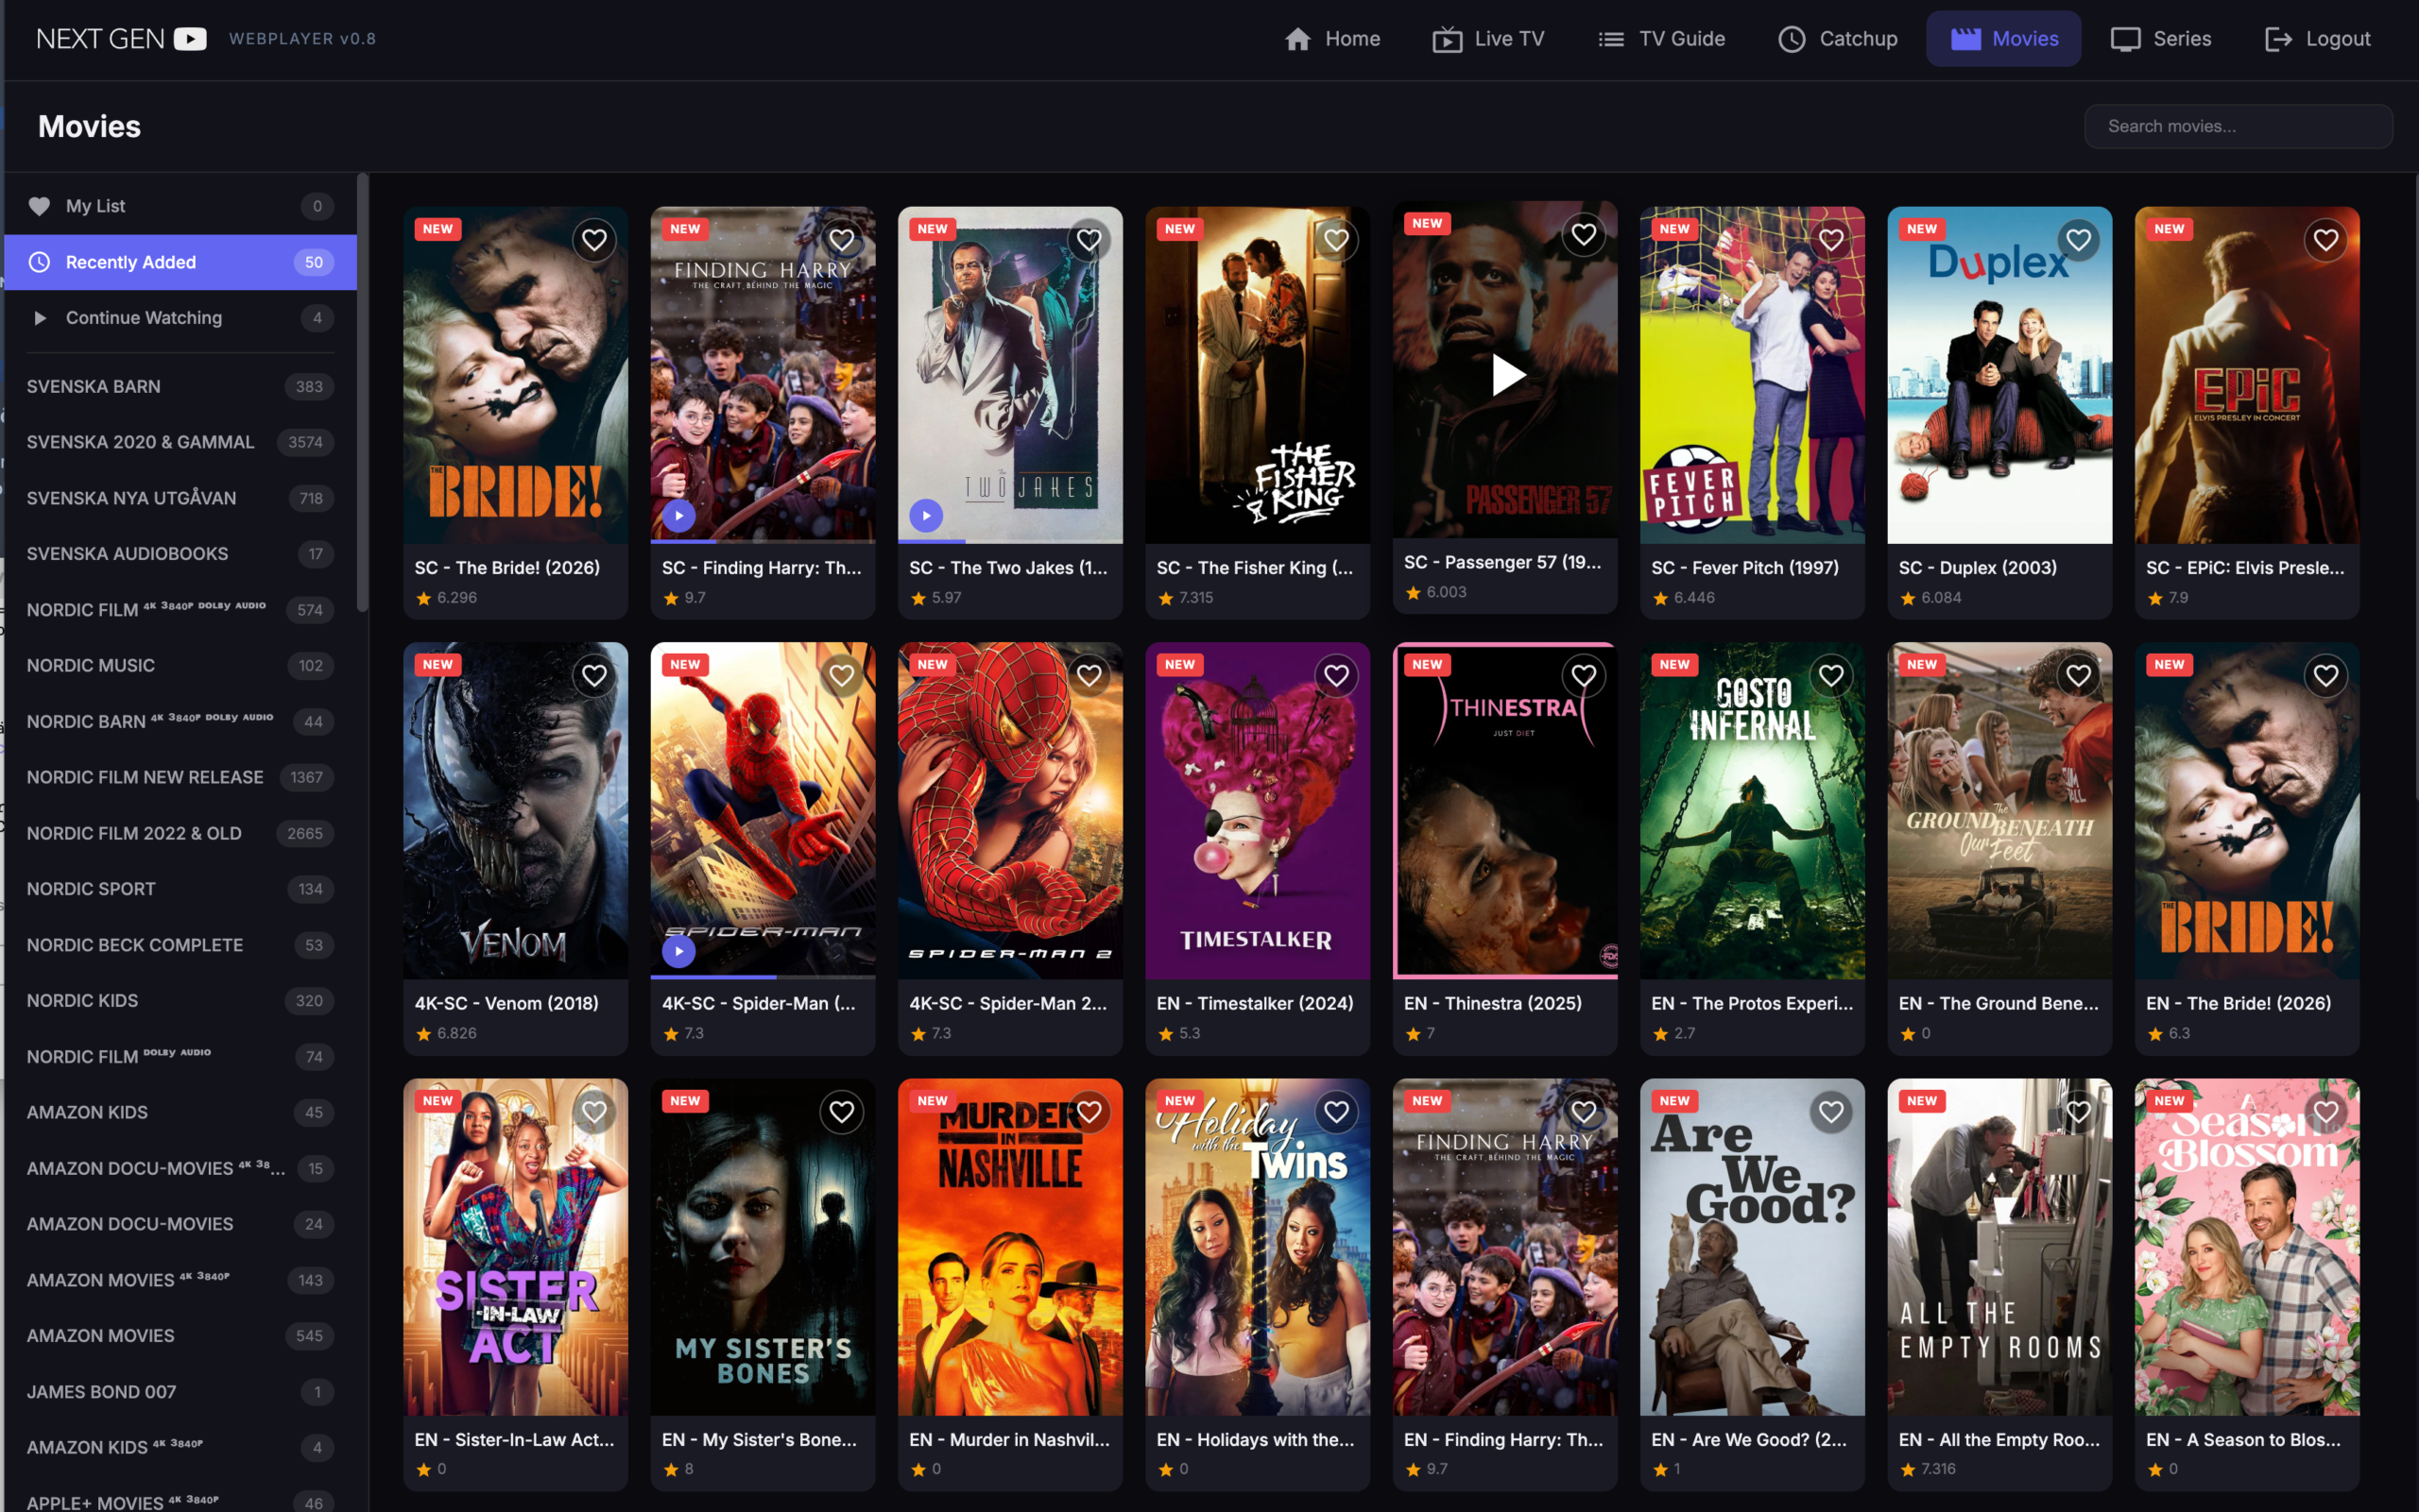The width and height of the screenshot is (2419, 1512).
Task: Toggle heart on Duplex (2003) poster
Action: (x=2078, y=240)
